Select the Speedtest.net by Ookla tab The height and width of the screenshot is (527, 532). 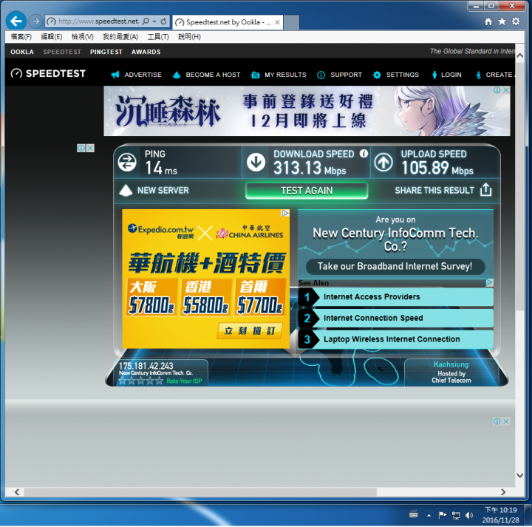pos(228,22)
